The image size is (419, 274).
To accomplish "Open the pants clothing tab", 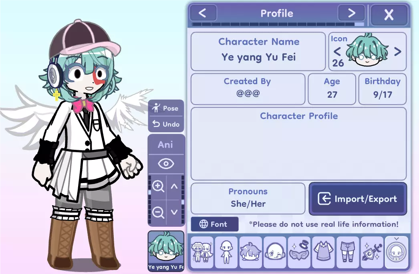I will (x=348, y=252).
